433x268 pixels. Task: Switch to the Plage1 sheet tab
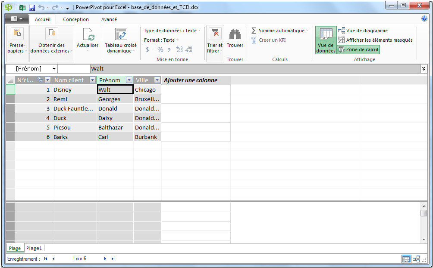tap(34, 248)
